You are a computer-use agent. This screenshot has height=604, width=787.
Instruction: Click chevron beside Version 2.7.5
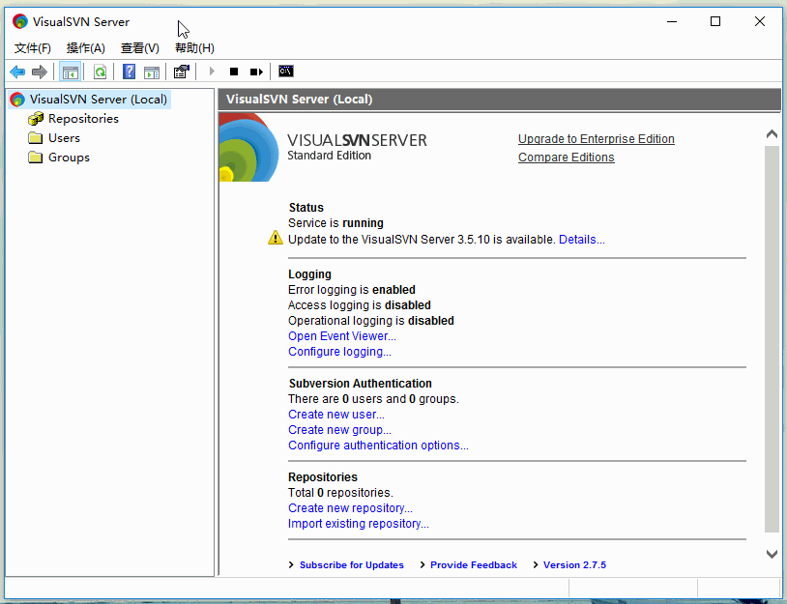[535, 565]
